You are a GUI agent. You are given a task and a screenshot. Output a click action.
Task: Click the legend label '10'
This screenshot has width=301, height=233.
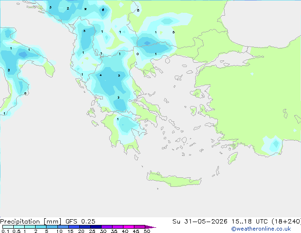pos(59,231)
